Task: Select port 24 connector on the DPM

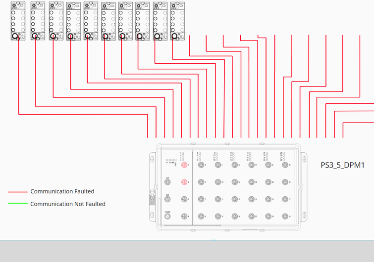Action: click(268, 217)
